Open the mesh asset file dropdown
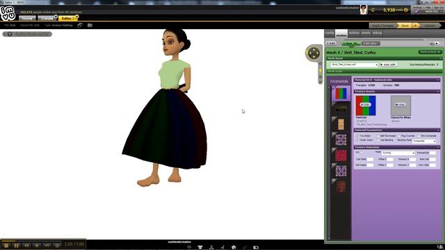Viewport: 445px width, 250px height. (x=354, y=65)
